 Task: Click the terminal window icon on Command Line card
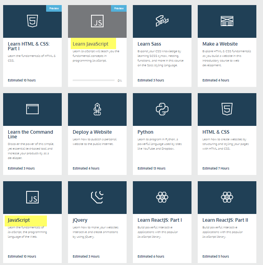click(x=32, y=109)
